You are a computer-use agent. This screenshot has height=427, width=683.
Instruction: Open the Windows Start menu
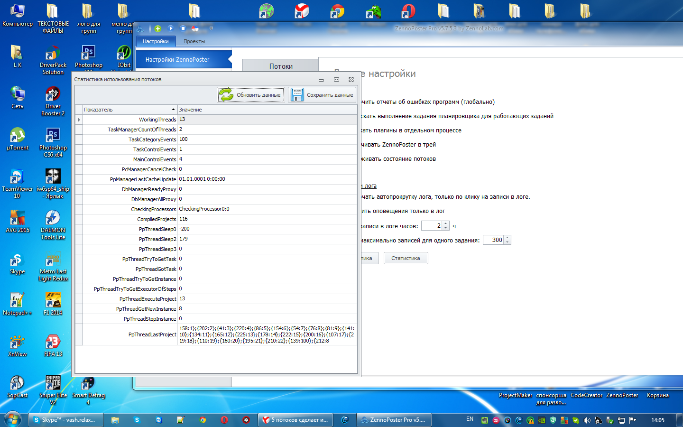13,420
